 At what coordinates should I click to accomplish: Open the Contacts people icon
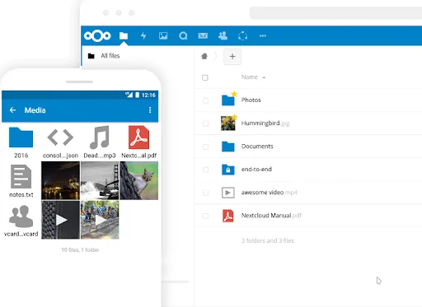pos(223,35)
